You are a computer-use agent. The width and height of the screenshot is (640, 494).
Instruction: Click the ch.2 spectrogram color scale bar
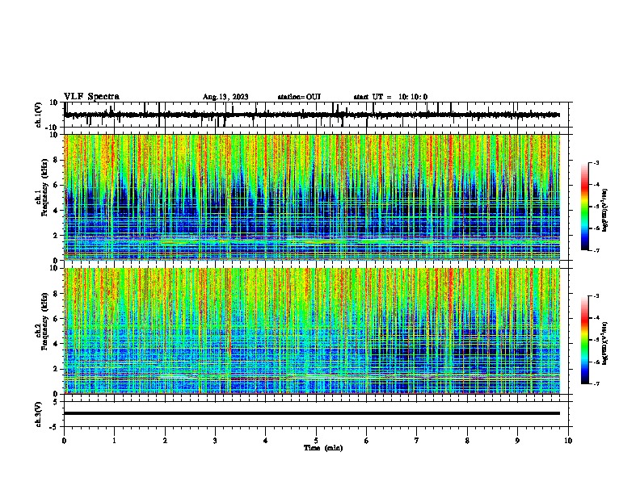[585, 340]
